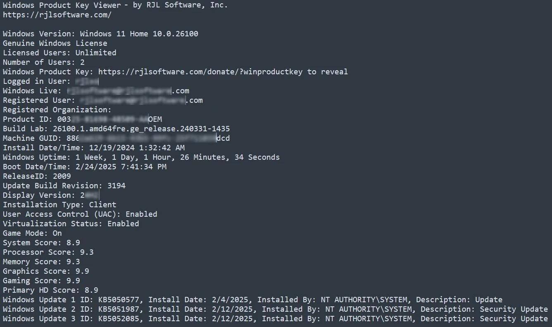552x327 pixels.
Task: Click the Windows Uptime line
Action: [141, 157]
